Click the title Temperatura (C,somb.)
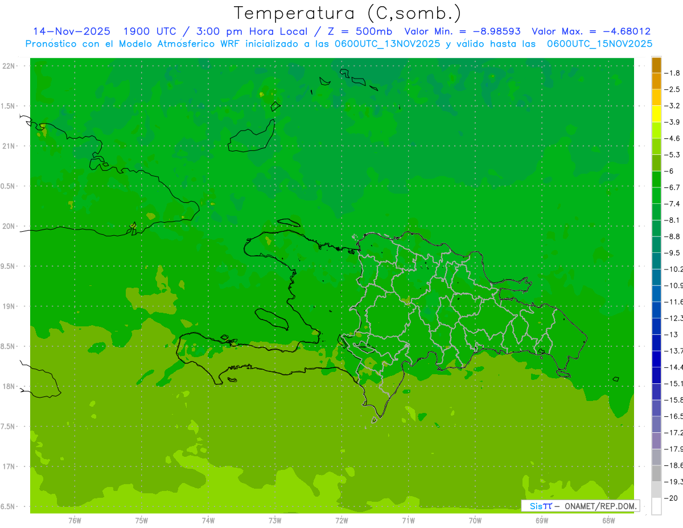Image resolution: width=683 pixels, height=528 pixels. [347, 13]
